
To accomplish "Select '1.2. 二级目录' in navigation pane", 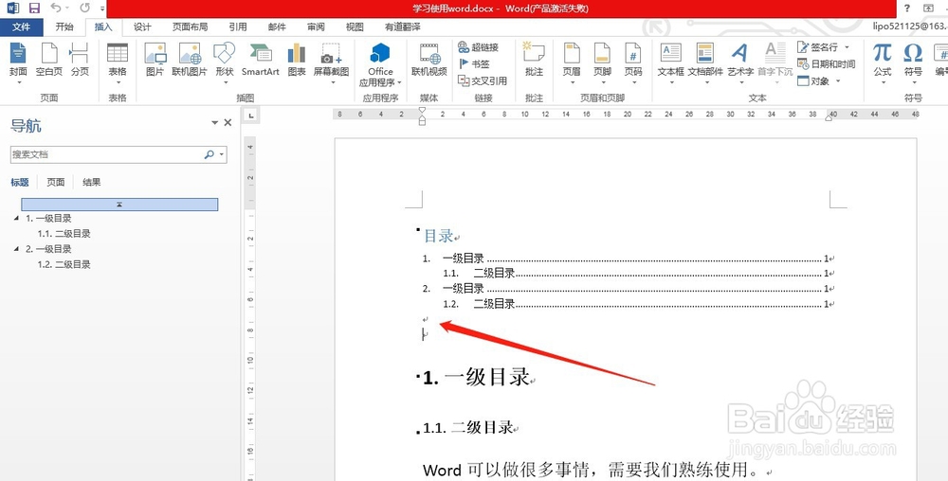I will [x=64, y=264].
